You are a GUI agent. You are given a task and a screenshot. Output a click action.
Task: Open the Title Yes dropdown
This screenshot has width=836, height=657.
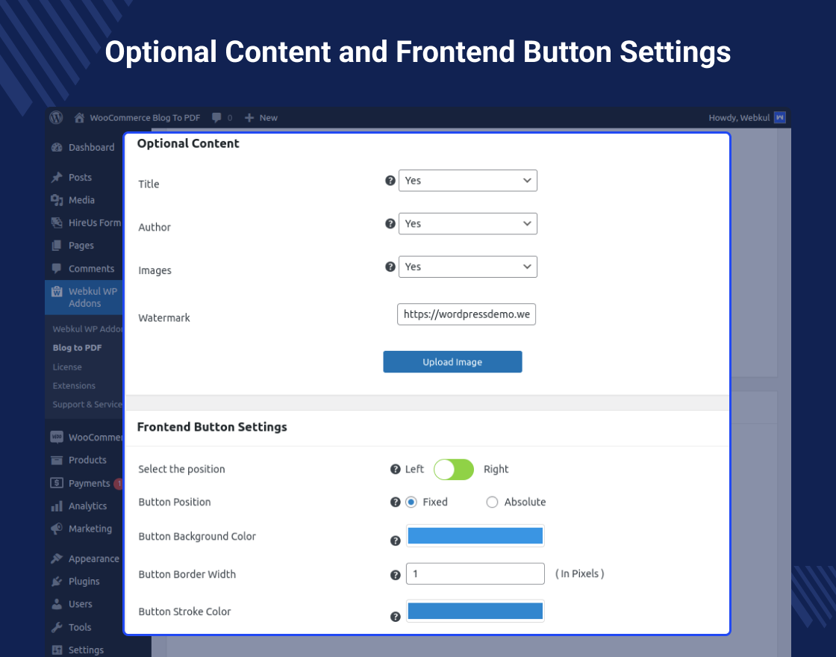click(x=468, y=181)
